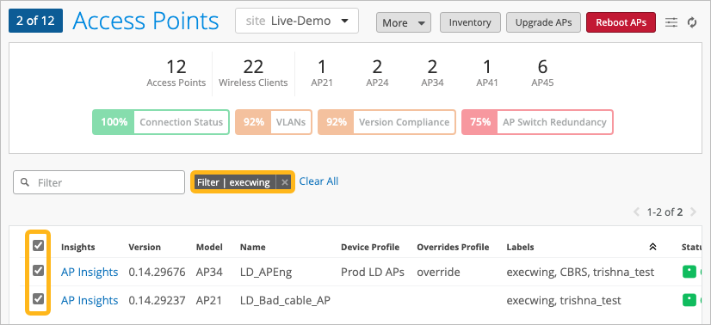Click the 22 Wireless Clients count
The width and height of the screenshot is (711, 325).
(x=253, y=73)
